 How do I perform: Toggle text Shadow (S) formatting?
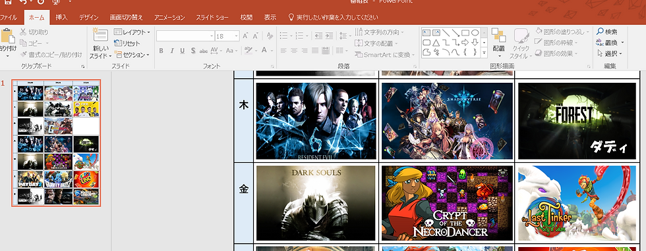pos(193,51)
